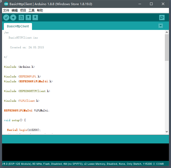Viewport: 171px width, 168px height.
Task: Click the editor scroll down arrow
Action: tap(167, 132)
